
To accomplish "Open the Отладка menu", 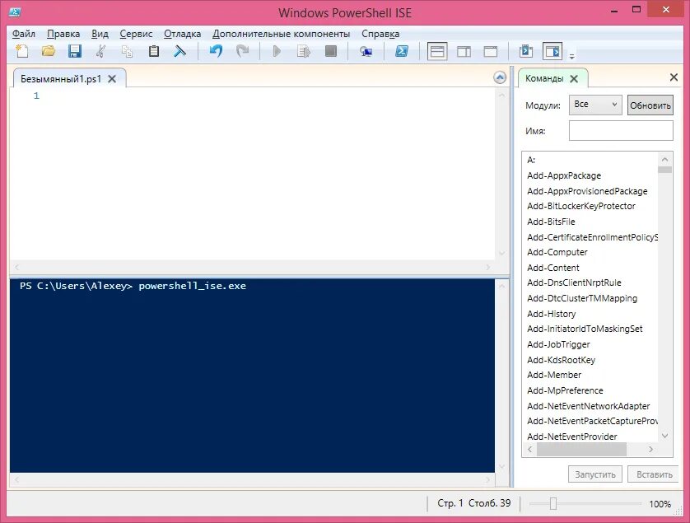I will pyautogui.click(x=182, y=34).
